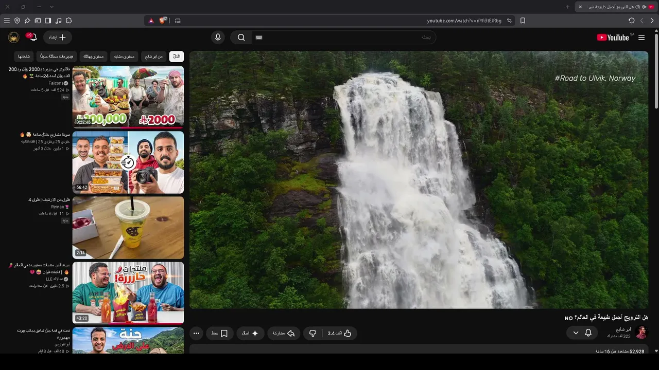Close the YouTube browser tab
The width and height of the screenshot is (659, 370).
coord(580,7)
